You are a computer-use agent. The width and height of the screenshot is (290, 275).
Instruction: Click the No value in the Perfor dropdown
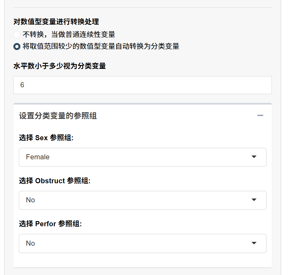click(31, 243)
